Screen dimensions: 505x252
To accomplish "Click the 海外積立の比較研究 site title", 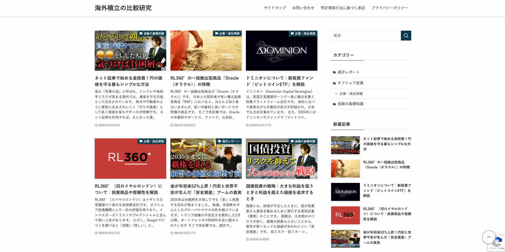I will click(x=123, y=8).
